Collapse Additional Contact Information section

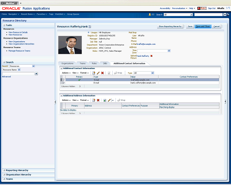click(61, 68)
